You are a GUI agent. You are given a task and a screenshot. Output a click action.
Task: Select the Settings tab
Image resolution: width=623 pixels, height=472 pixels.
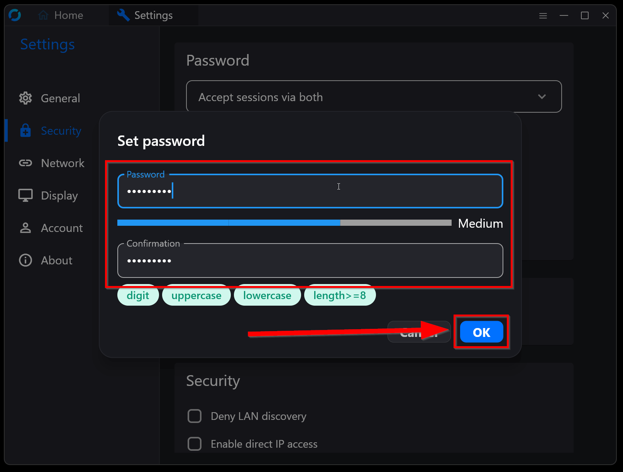point(153,15)
